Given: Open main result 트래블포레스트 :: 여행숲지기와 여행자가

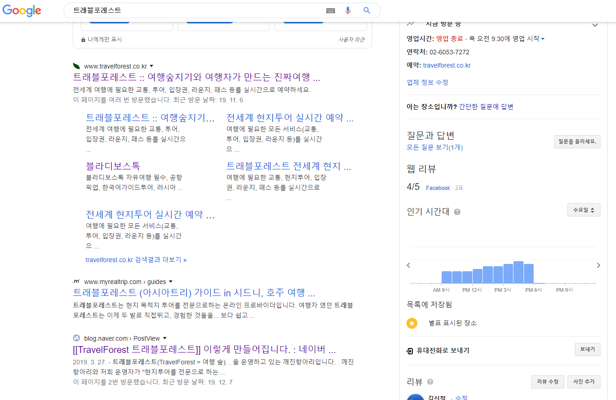Looking at the screenshot, I should pos(196,77).
